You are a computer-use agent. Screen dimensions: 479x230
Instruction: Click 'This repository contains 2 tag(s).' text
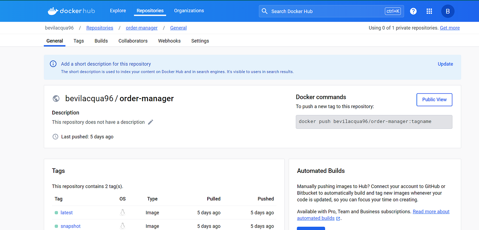click(x=88, y=186)
